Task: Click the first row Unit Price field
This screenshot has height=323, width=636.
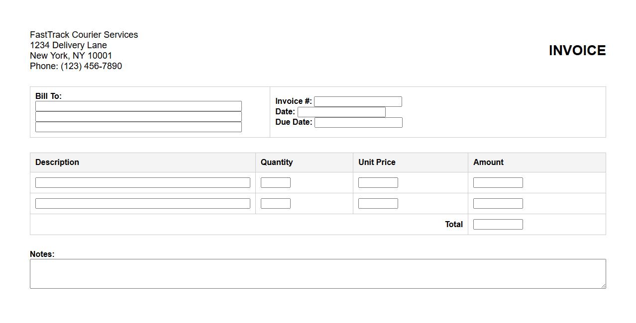Action: click(x=378, y=183)
